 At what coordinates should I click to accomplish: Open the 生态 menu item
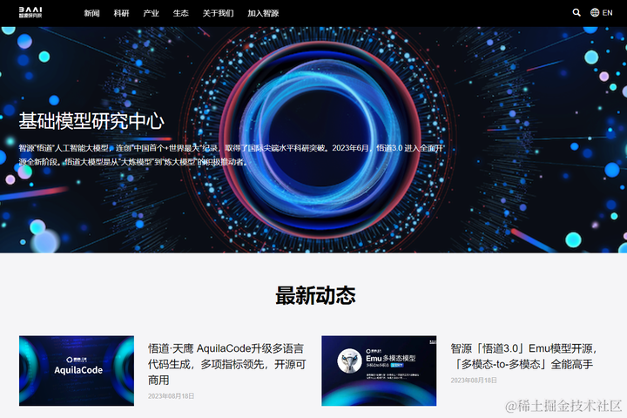(x=180, y=13)
